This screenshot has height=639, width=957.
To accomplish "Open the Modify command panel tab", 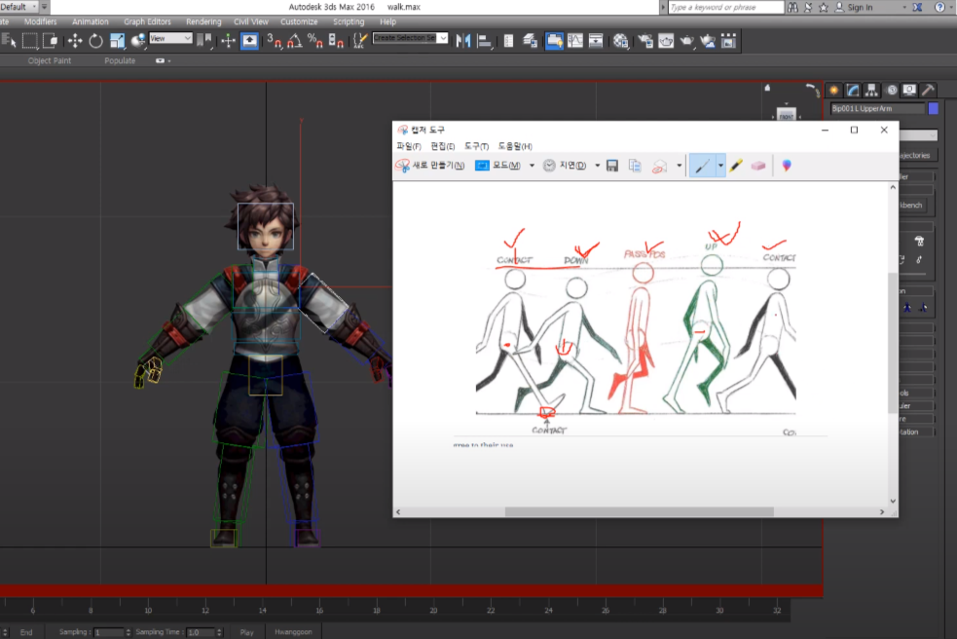I will pyautogui.click(x=853, y=90).
